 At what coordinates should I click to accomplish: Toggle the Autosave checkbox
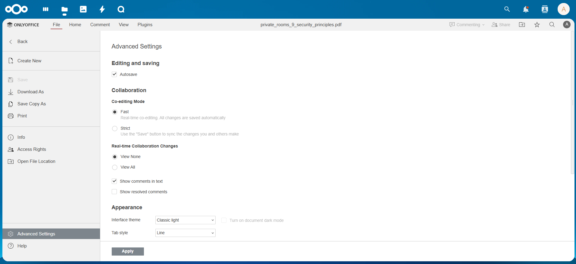coord(114,74)
